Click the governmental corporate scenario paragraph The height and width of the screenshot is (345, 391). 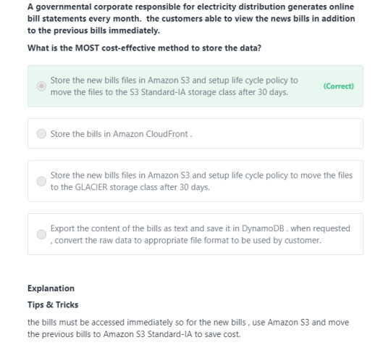(x=191, y=19)
